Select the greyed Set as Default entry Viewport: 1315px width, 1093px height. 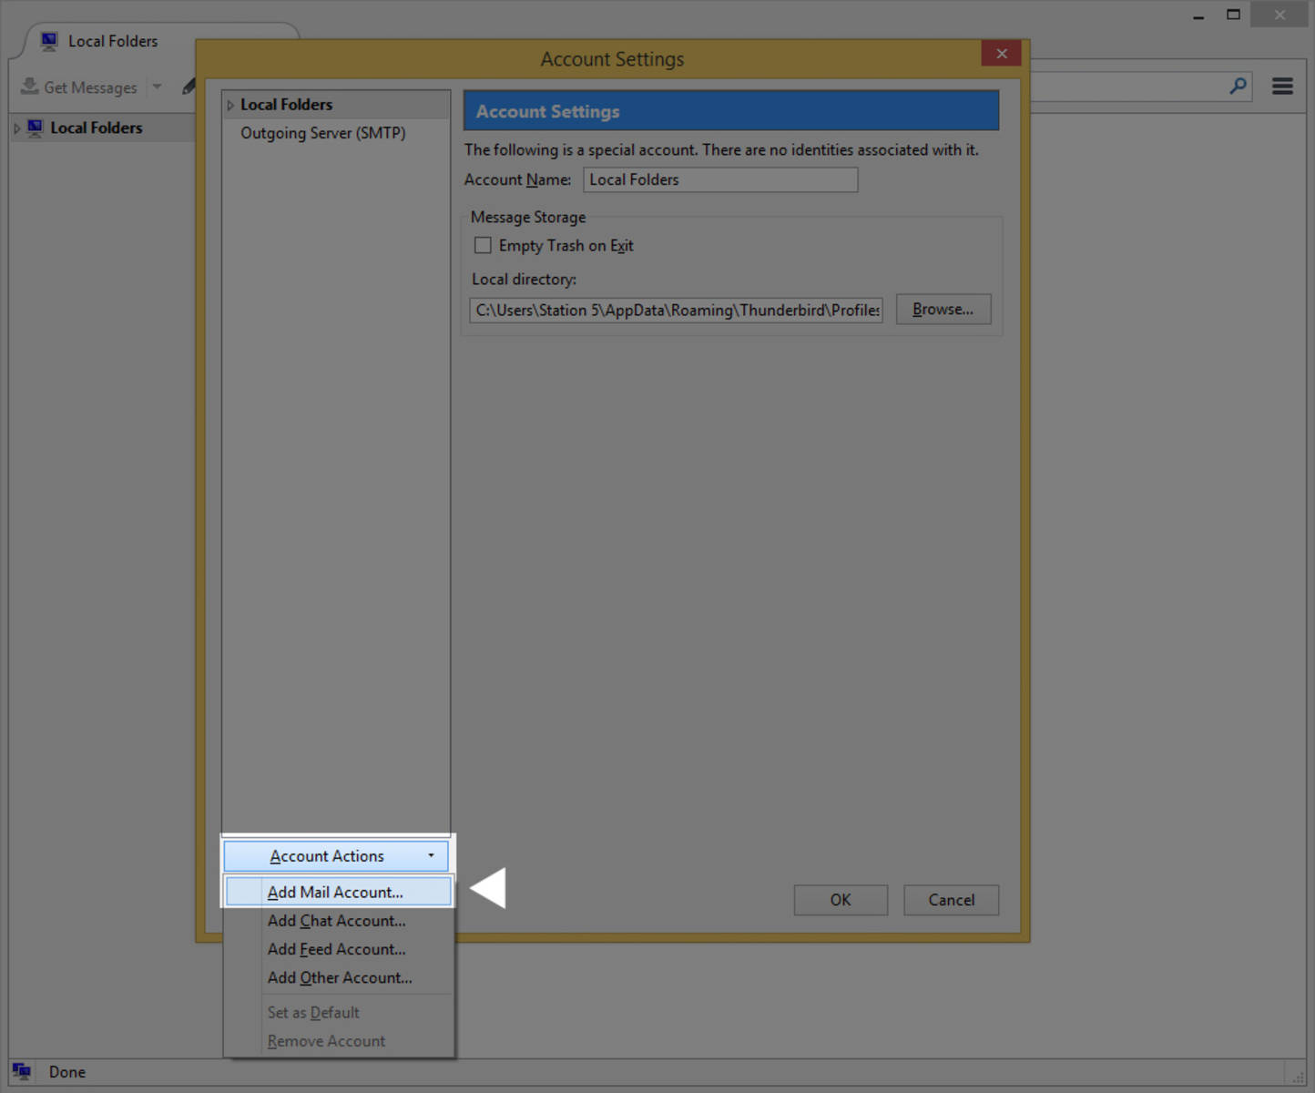pyautogui.click(x=338, y=1013)
